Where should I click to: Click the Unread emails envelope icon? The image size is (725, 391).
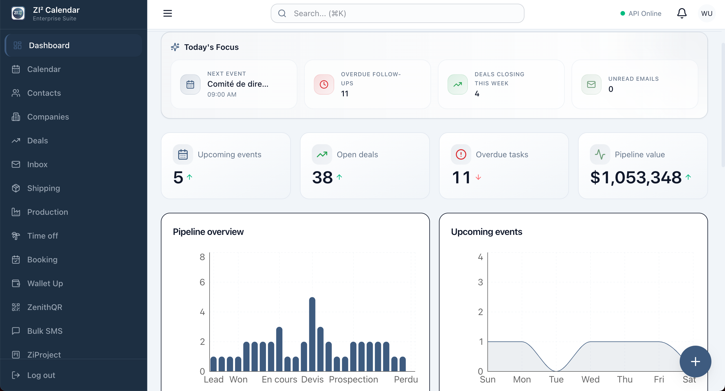click(x=591, y=84)
